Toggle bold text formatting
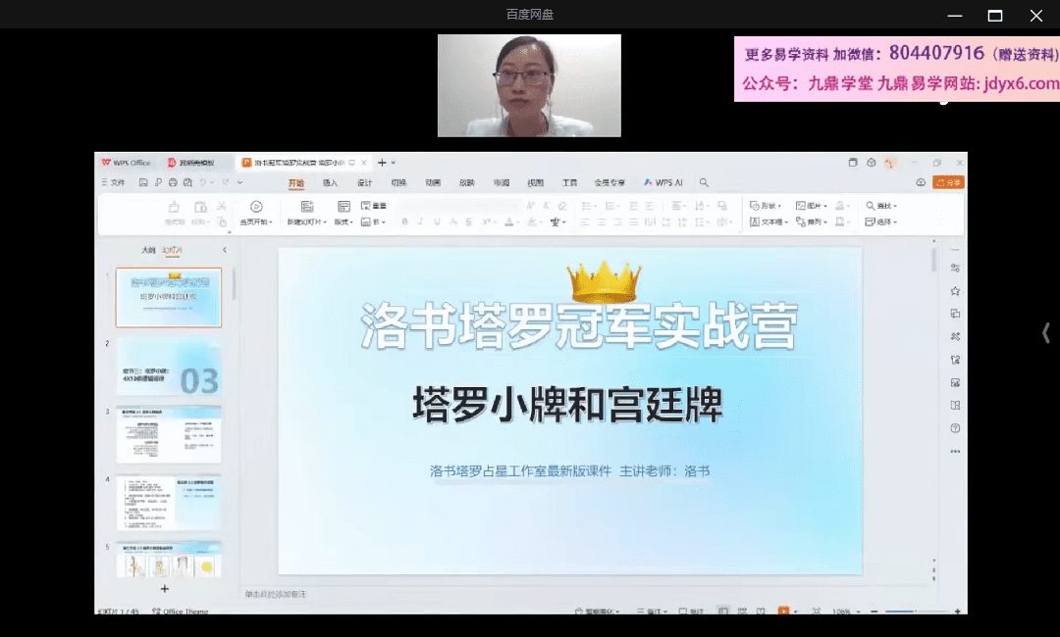 click(x=403, y=222)
